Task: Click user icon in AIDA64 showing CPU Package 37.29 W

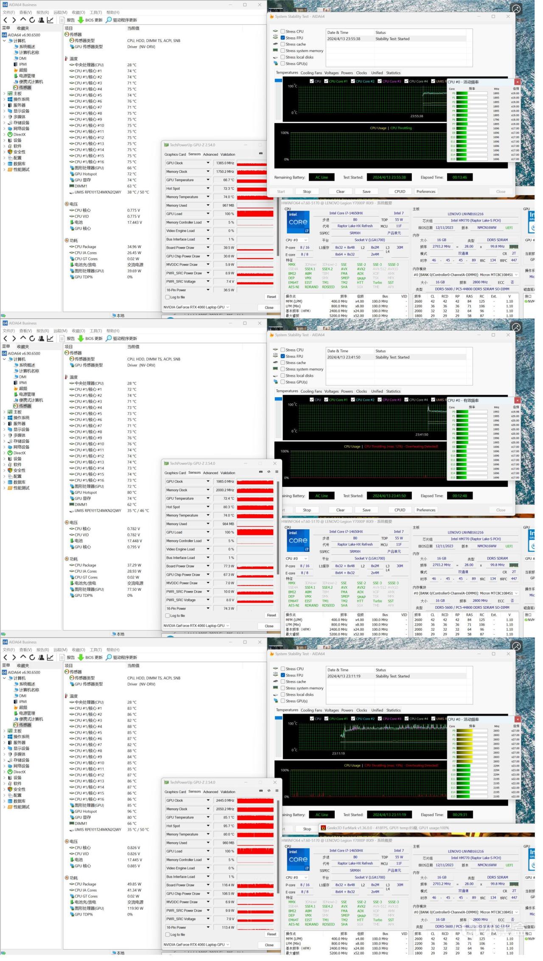Action: click(x=41, y=338)
